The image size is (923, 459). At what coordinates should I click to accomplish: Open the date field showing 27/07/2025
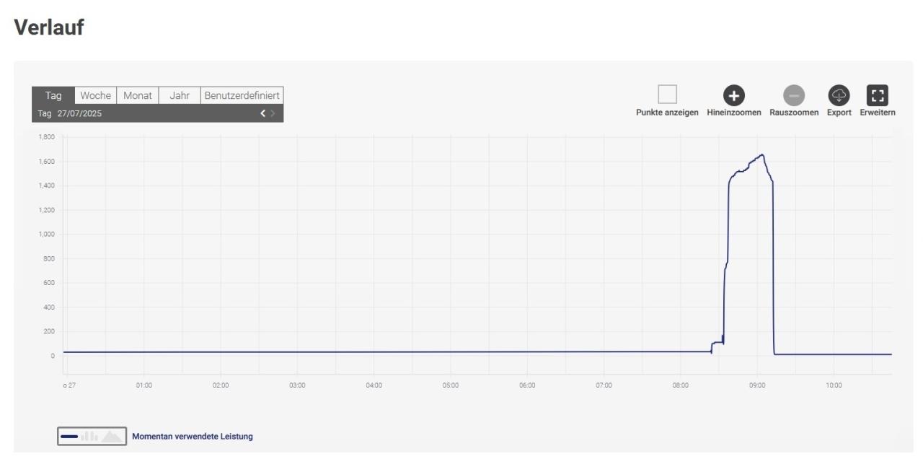click(79, 113)
